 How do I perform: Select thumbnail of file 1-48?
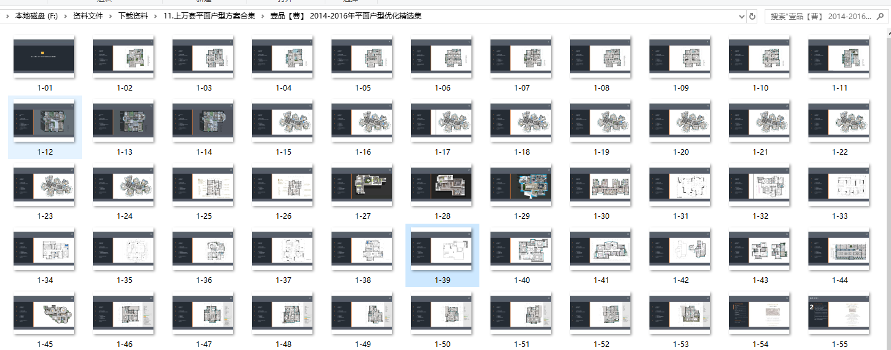(x=282, y=312)
